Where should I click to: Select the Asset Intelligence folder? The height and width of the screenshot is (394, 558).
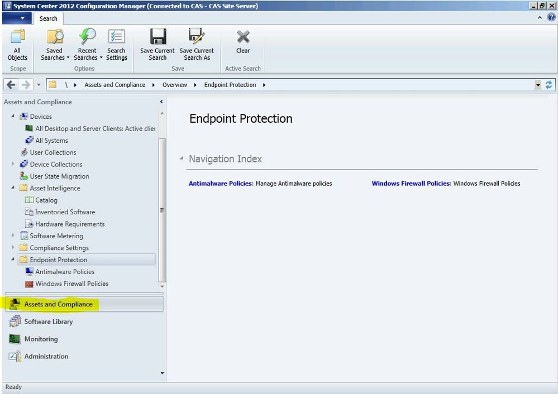click(50, 188)
